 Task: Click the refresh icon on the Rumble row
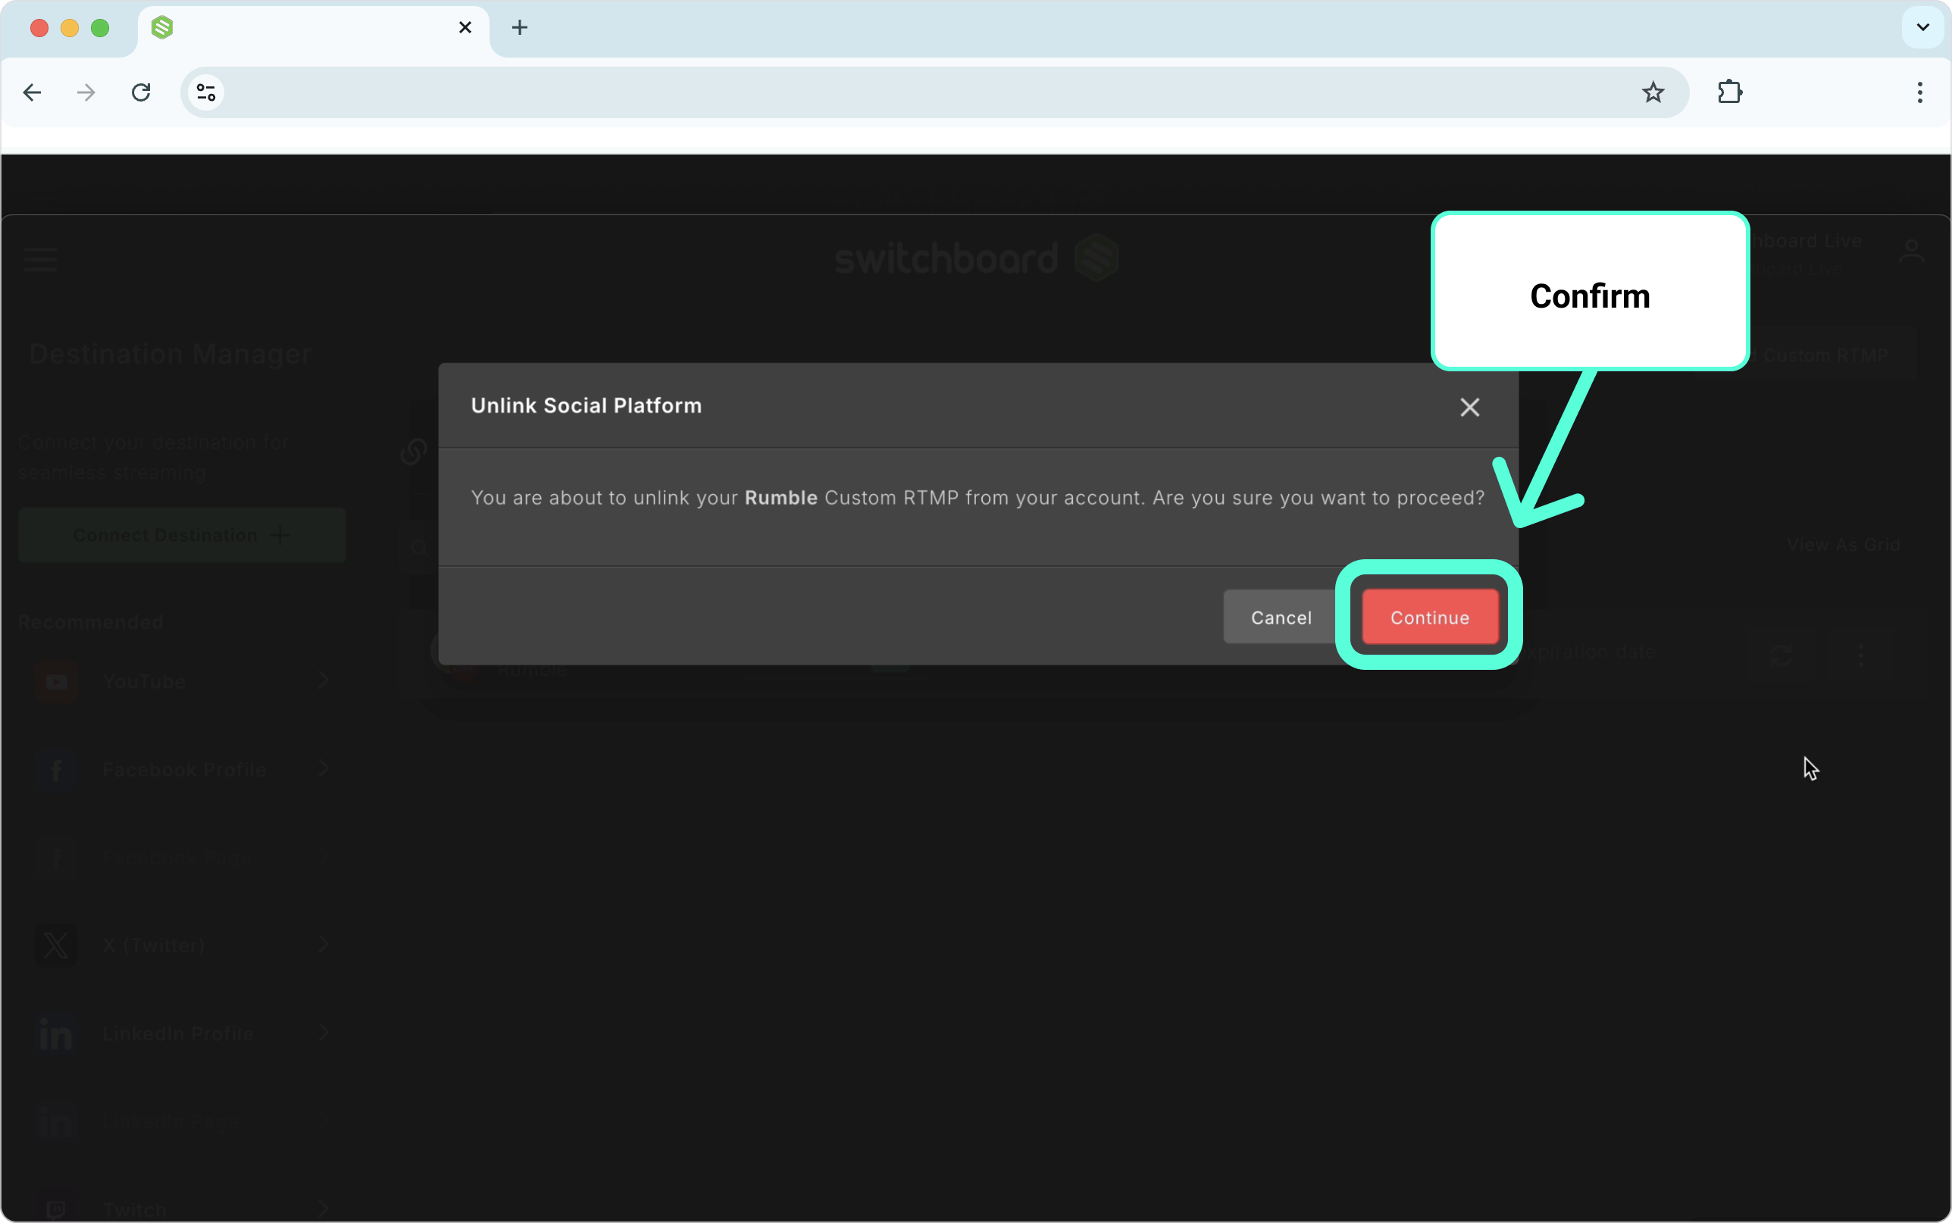(x=1781, y=655)
